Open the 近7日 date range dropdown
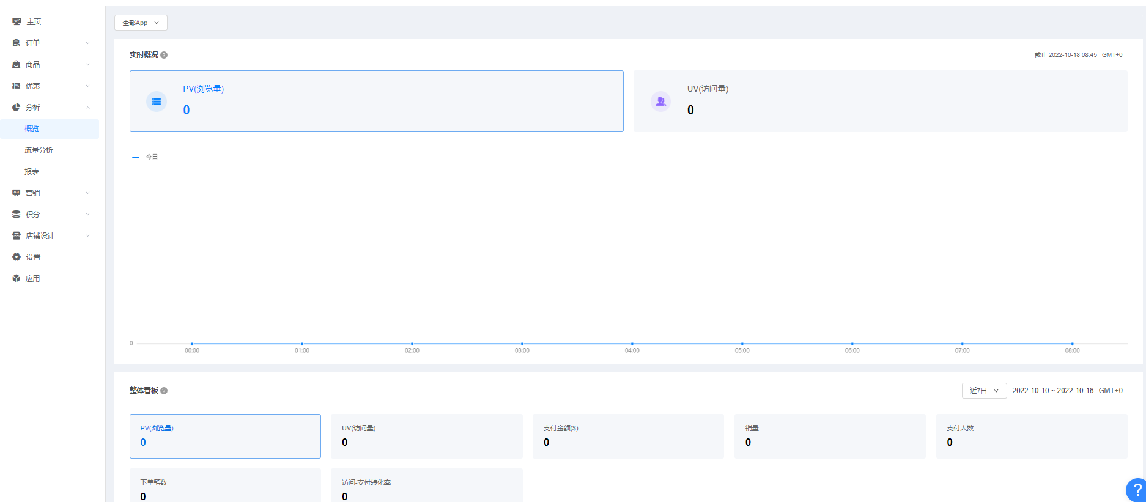 tap(984, 391)
